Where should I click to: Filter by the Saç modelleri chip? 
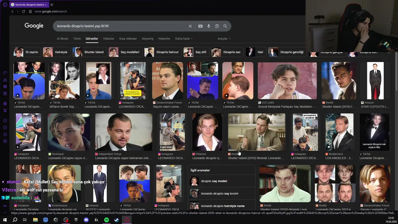point(126,52)
